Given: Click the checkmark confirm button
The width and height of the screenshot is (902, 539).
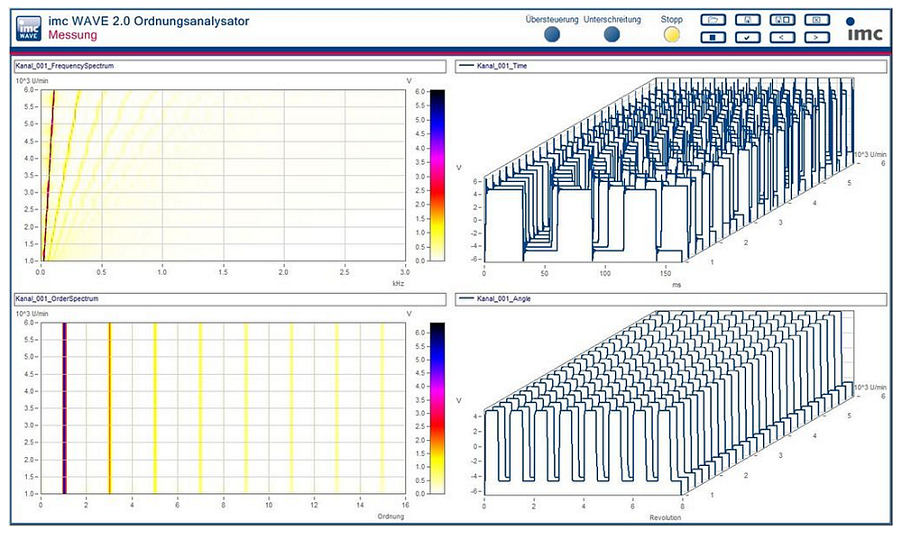Looking at the screenshot, I should [x=748, y=38].
